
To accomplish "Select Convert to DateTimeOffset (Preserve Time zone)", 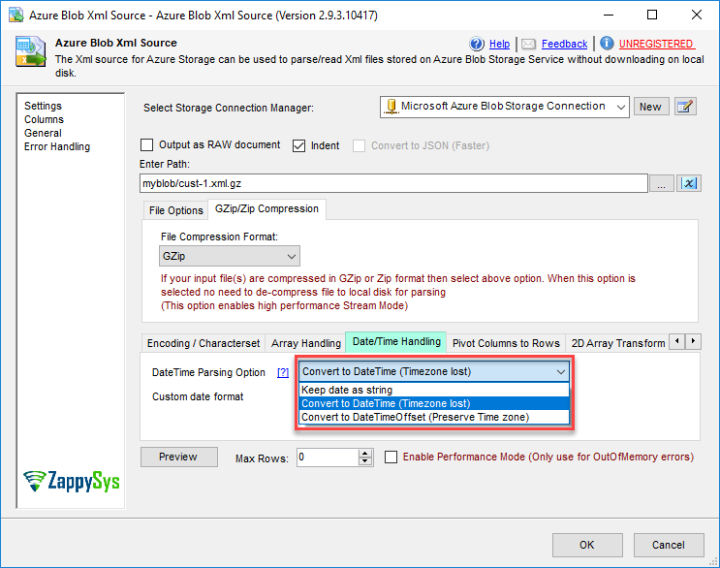I will click(434, 417).
